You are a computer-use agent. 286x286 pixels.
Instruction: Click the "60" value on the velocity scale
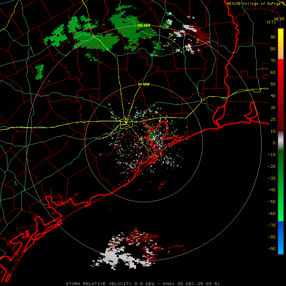(x=273, y=72)
